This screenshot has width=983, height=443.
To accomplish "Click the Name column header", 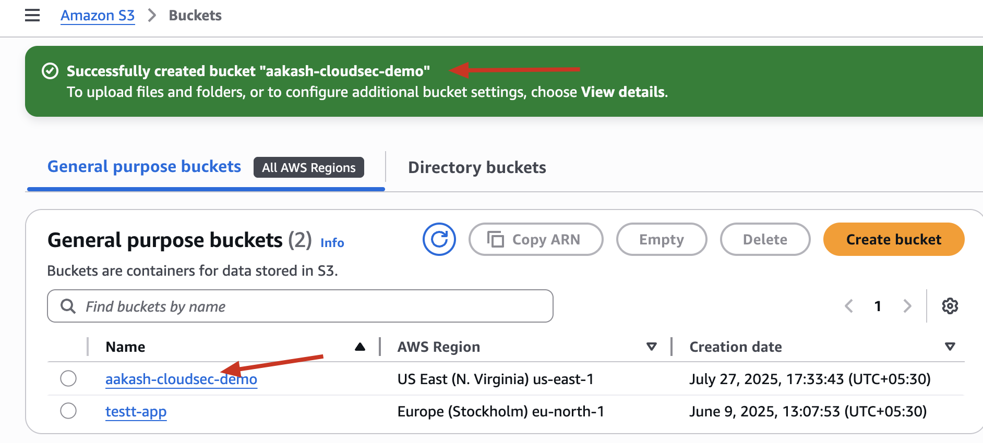I will [125, 347].
